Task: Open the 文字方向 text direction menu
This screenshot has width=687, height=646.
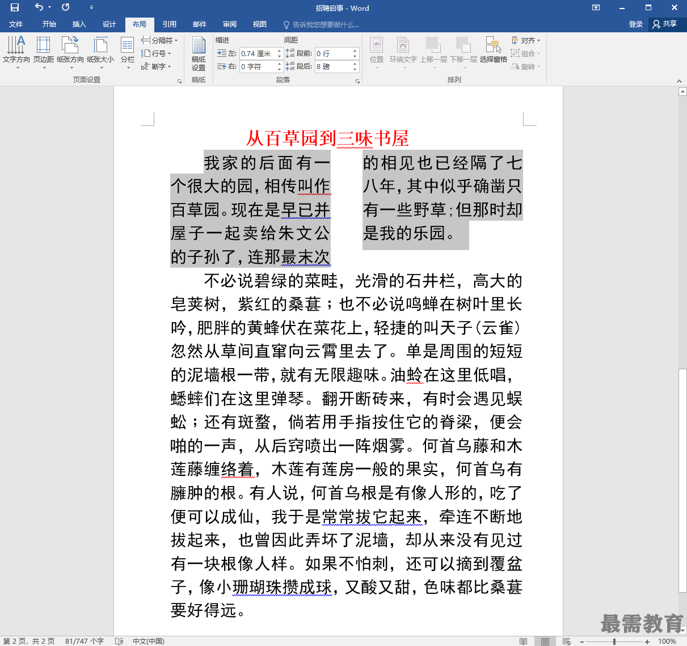Action: pyautogui.click(x=16, y=52)
